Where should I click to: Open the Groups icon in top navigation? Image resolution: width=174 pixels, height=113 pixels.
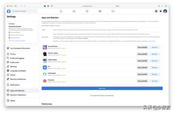pyautogui.click(x=100, y=11)
